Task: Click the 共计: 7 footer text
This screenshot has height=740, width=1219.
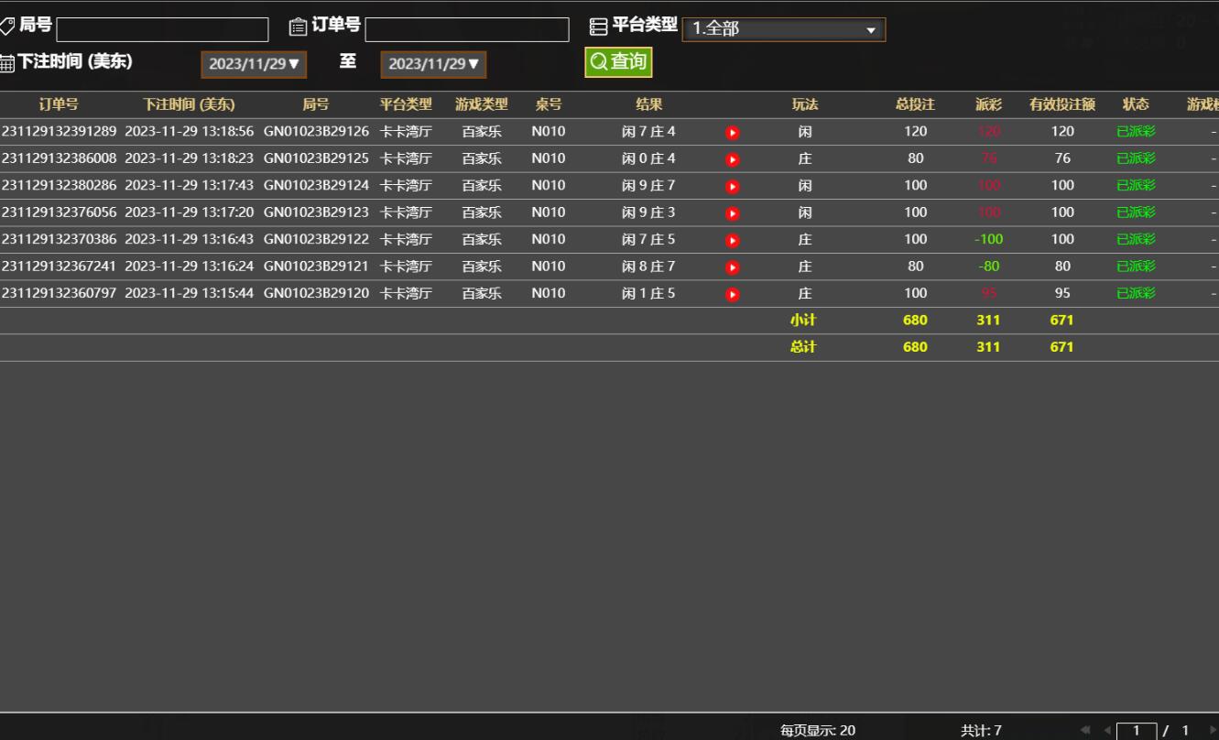Action: click(981, 731)
